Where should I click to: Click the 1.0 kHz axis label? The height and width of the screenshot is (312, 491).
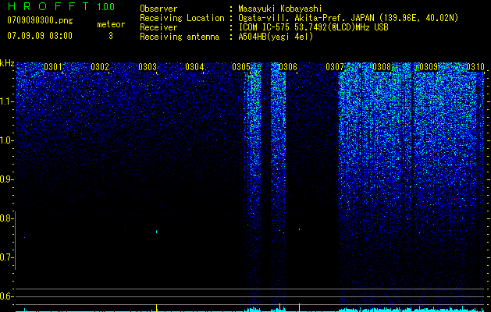click(6, 140)
